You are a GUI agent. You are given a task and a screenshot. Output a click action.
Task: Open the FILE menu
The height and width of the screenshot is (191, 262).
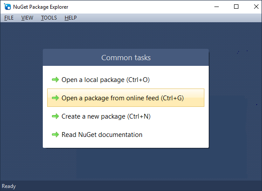[x=9, y=18]
